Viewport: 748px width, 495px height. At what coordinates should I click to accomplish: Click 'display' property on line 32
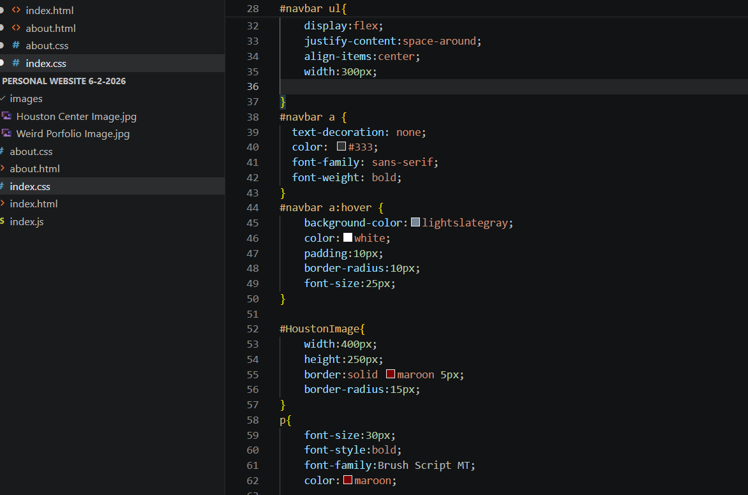coord(325,26)
